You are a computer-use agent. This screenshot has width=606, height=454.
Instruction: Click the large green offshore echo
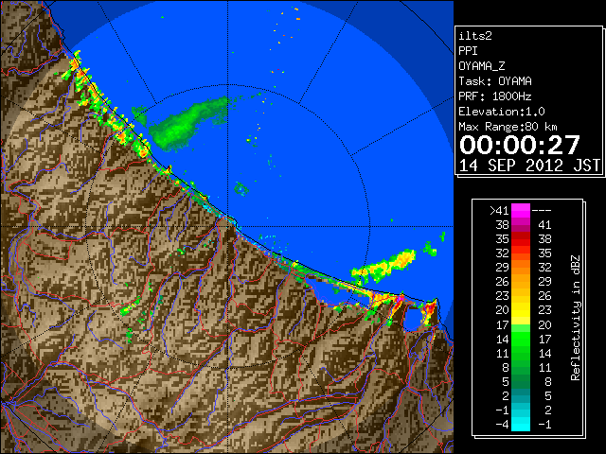click(186, 124)
